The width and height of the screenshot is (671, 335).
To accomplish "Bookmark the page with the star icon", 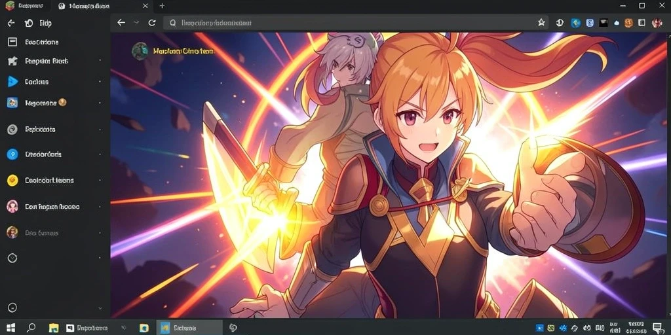I will 541,23.
